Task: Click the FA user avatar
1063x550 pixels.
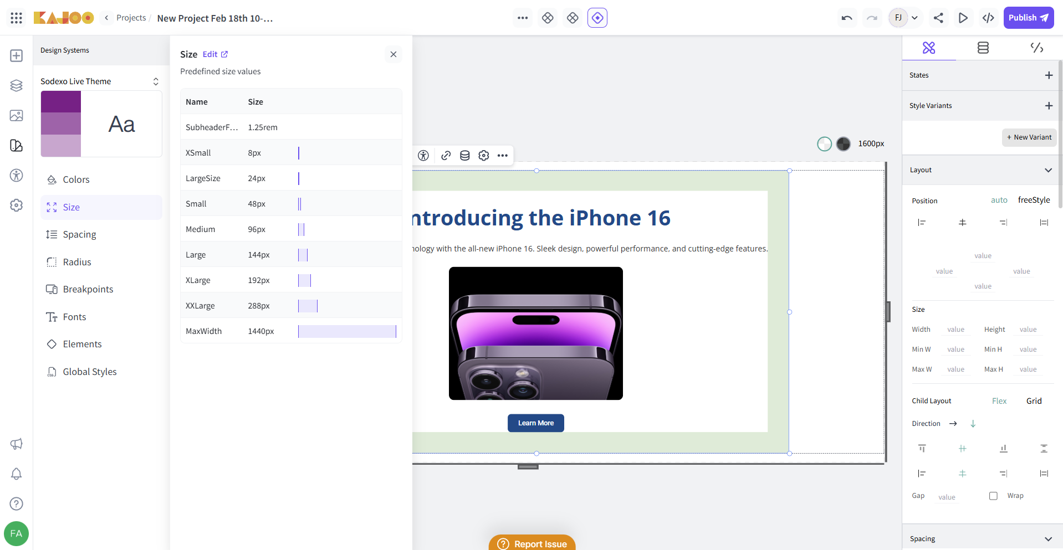Action: pos(16,533)
